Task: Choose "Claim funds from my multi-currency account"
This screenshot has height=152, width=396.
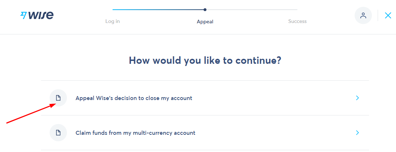Action: click(135, 133)
